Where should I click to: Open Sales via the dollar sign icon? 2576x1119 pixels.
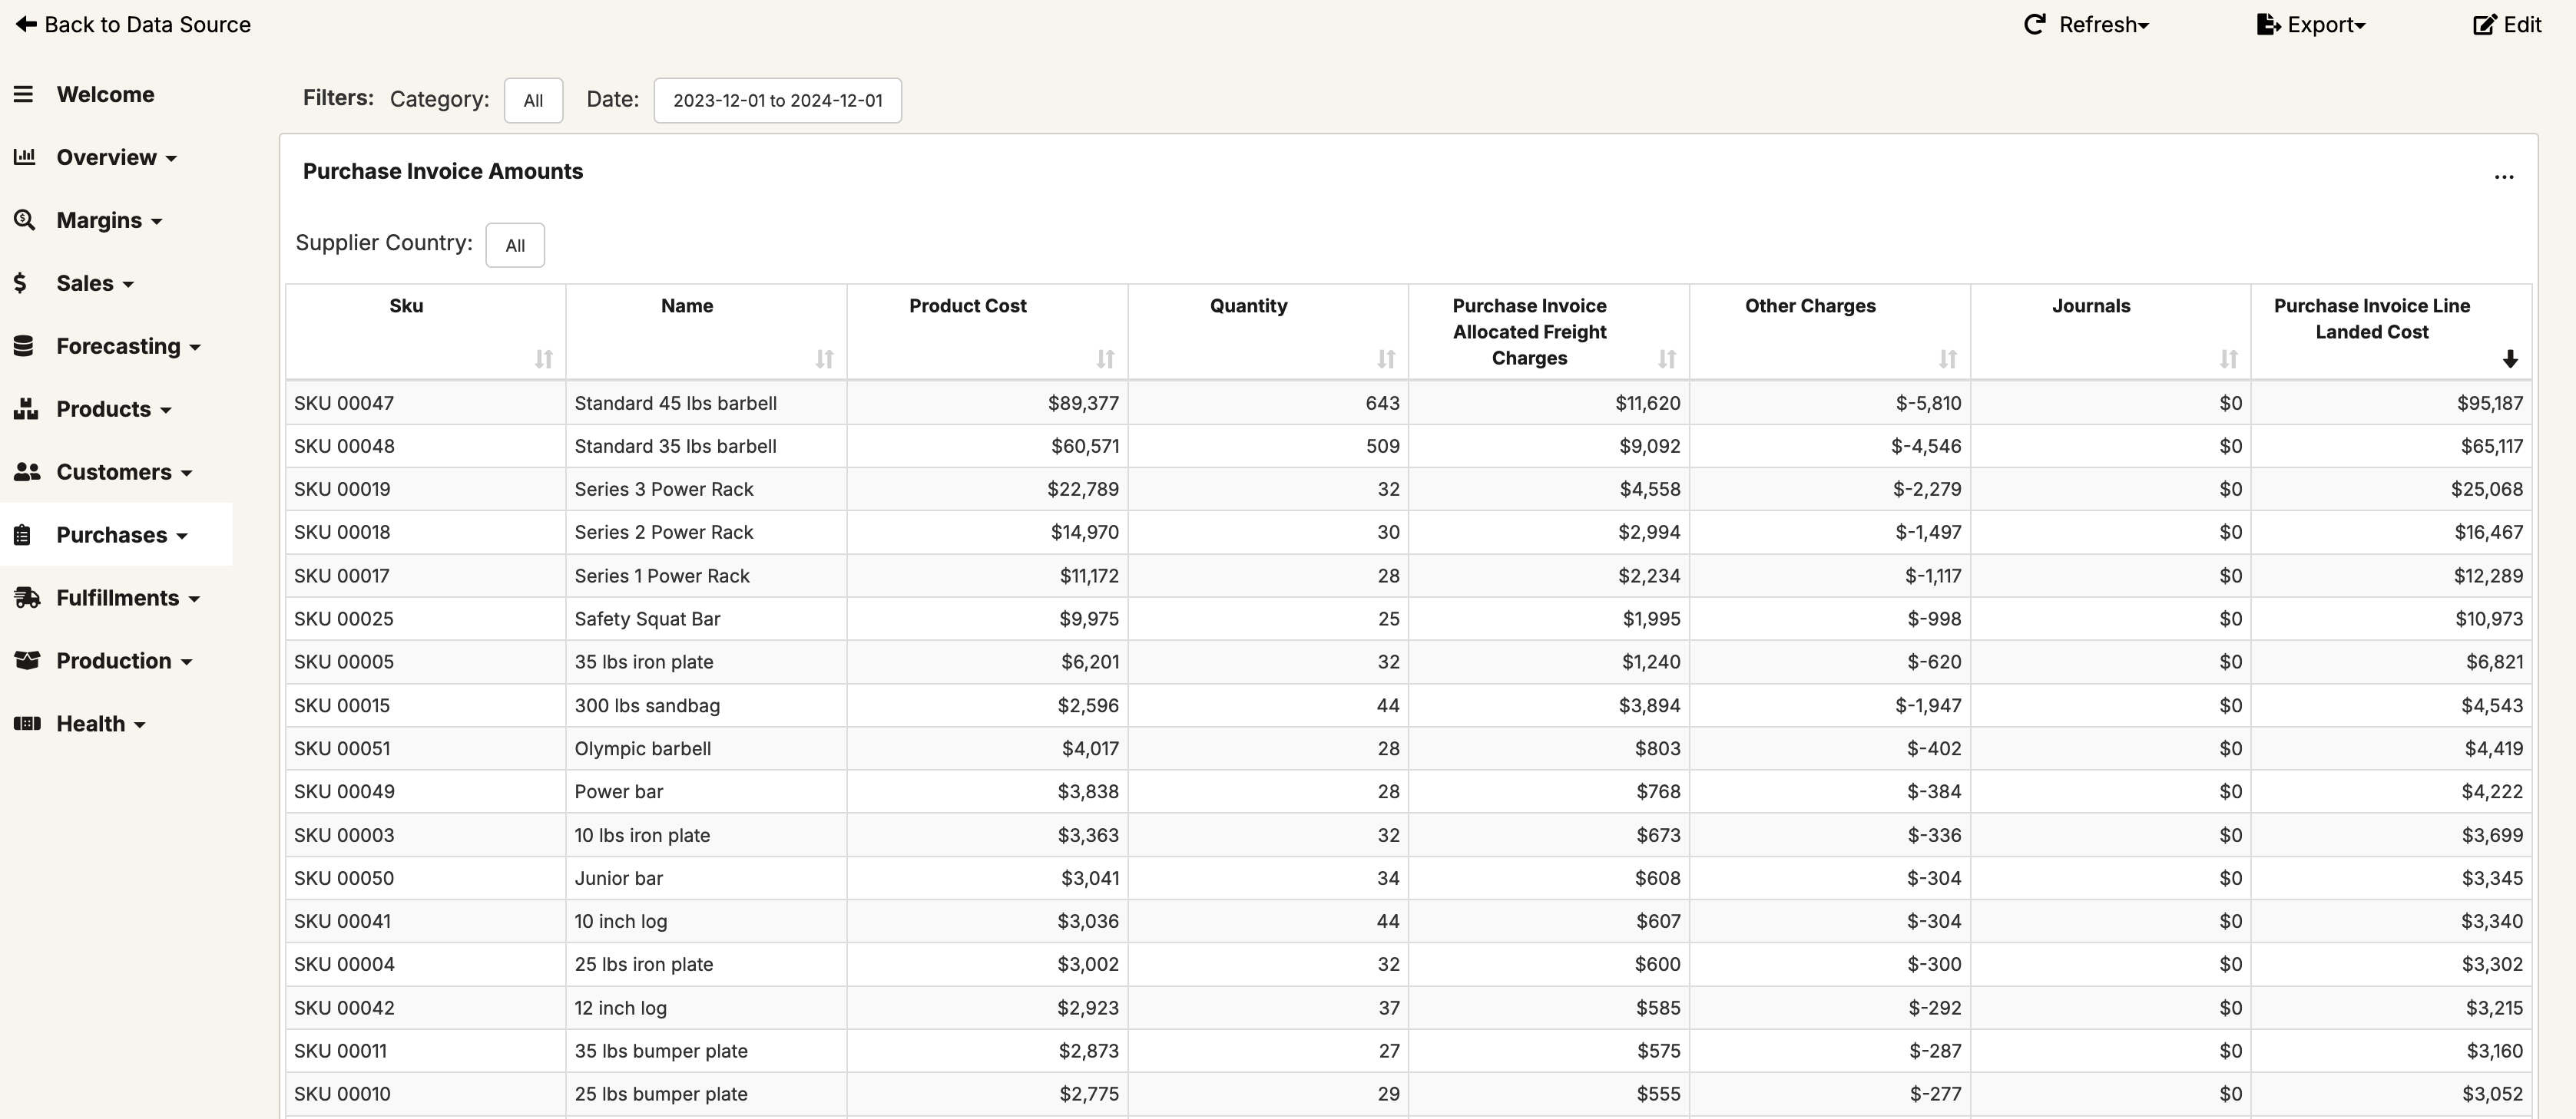tap(22, 282)
